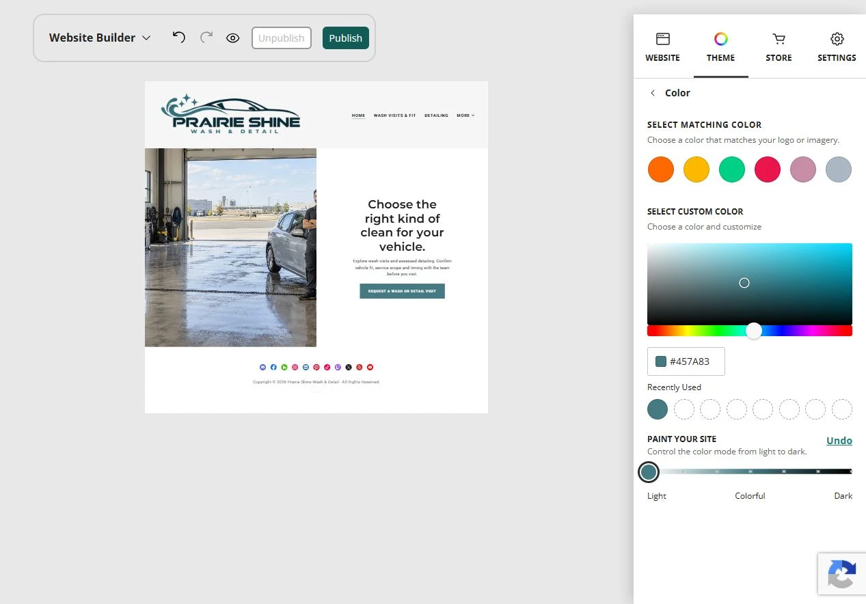866x604 pixels.
Task: Click the 'Choose the right kind of clean' headline
Action: (402, 225)
